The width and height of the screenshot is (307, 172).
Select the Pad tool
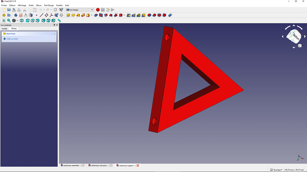(x=68, y=15)
